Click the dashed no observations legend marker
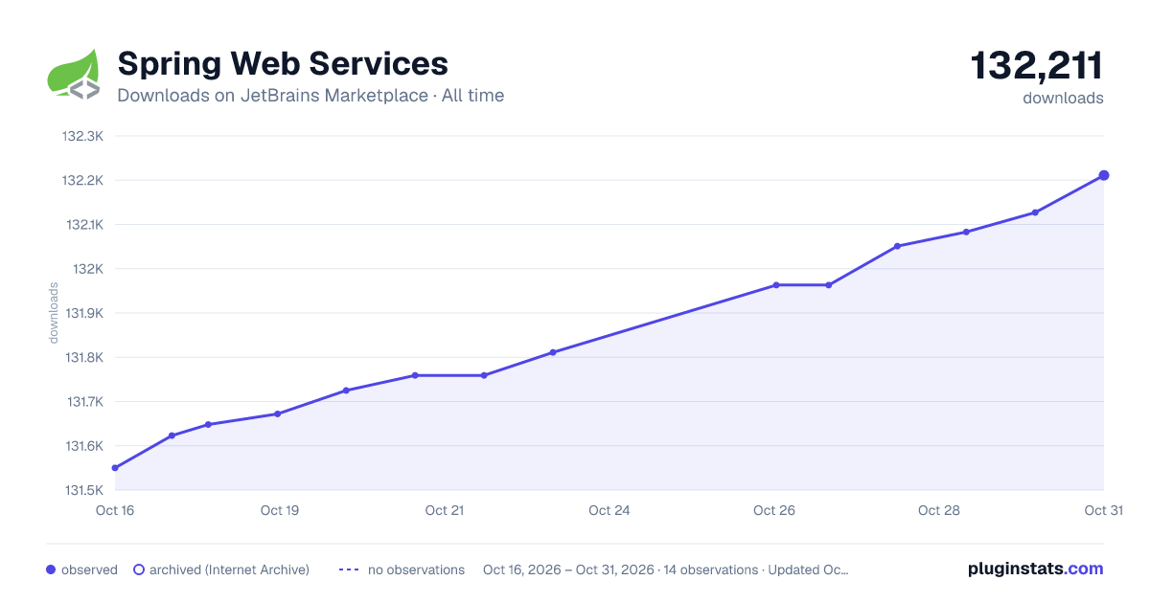Screen dimensions: 1150x603 click(349, 569)
